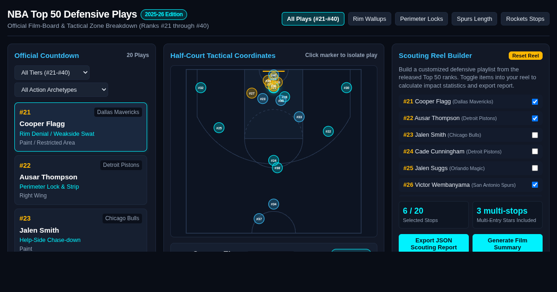The height and width of the screenshot is (292, 557).
Task: Select court marker #34
Action: (273, 204)
